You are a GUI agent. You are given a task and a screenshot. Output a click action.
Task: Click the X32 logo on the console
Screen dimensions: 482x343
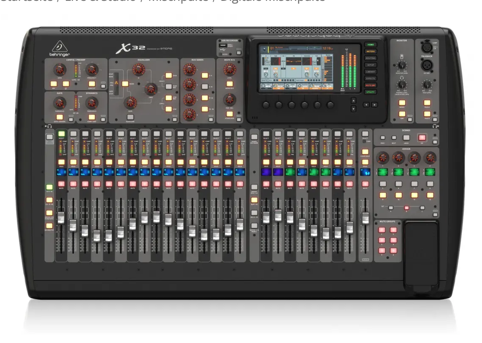tap(131, 48)
